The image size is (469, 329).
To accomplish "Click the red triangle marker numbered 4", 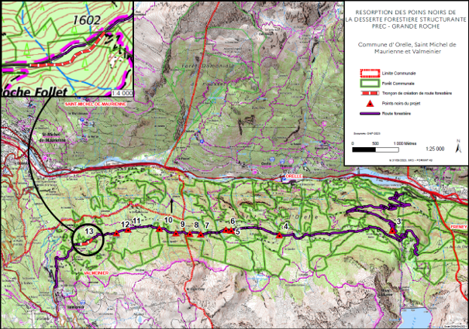I will (x=279, y=235).
